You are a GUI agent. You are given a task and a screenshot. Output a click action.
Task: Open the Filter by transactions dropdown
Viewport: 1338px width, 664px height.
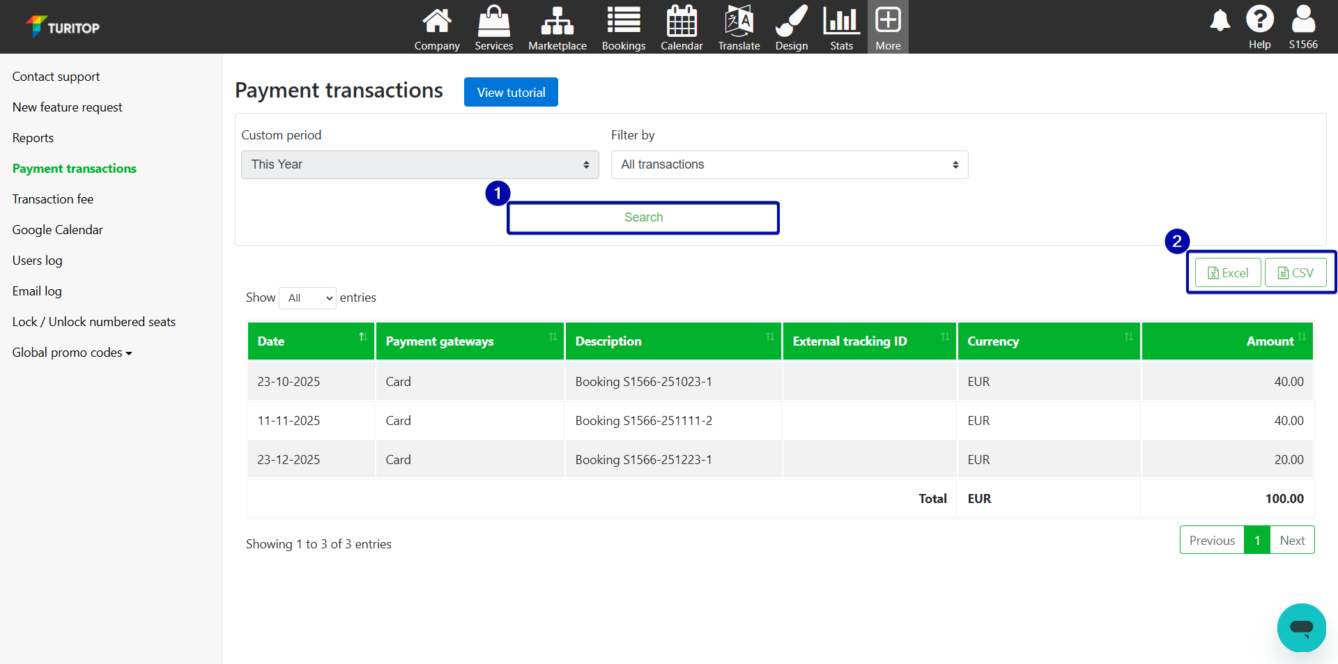[789, 165]
